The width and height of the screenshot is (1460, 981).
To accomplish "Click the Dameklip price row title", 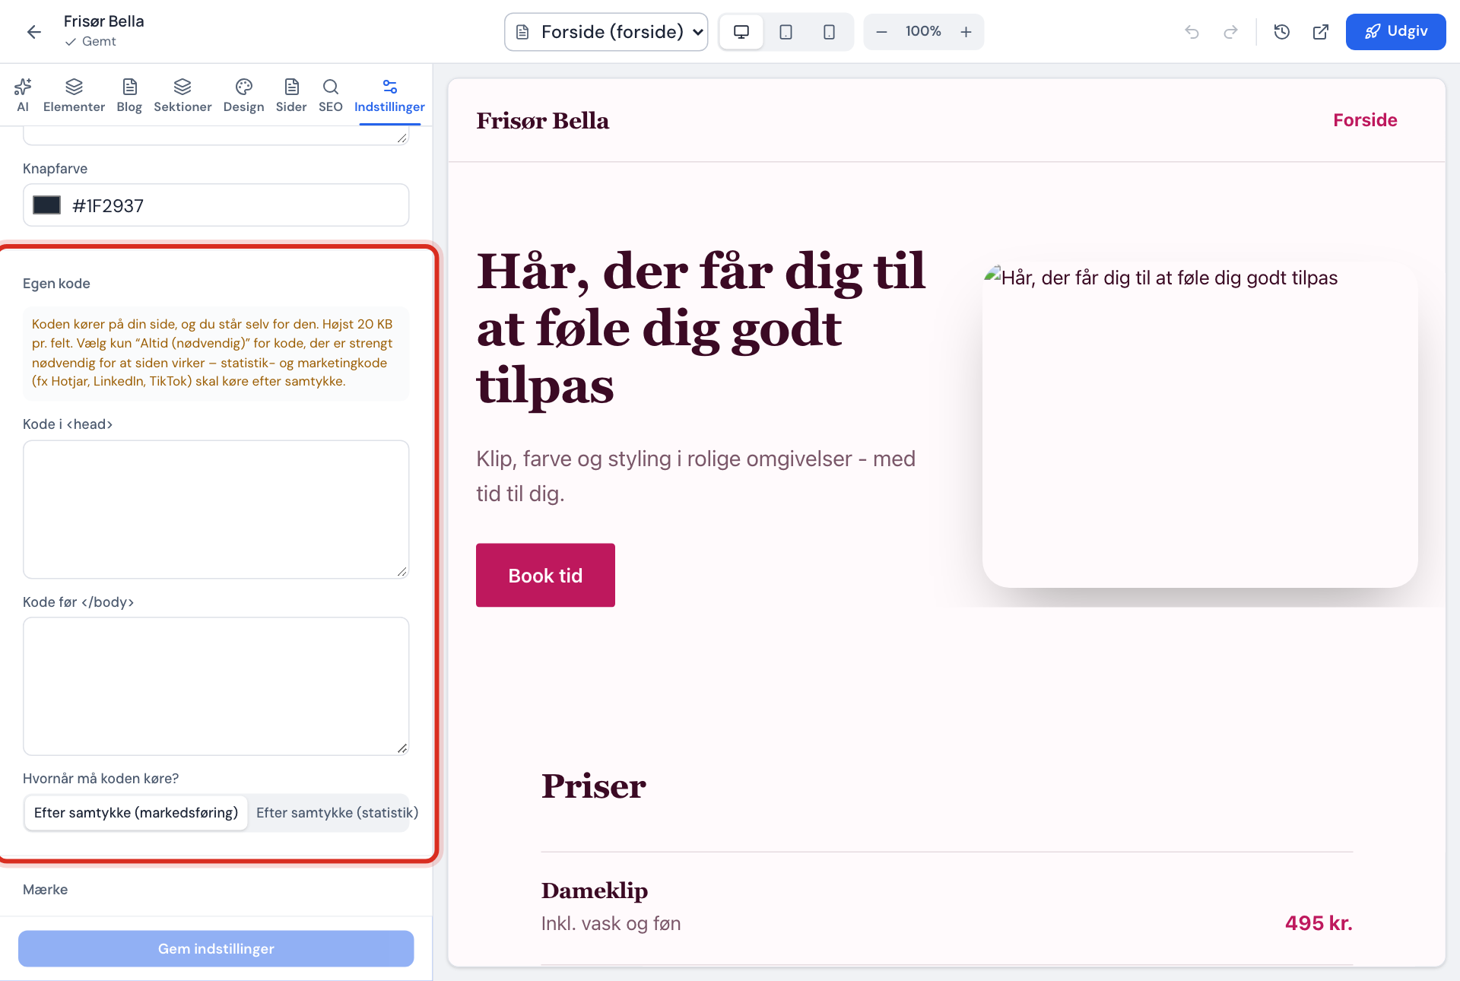I will coord(594,891).
